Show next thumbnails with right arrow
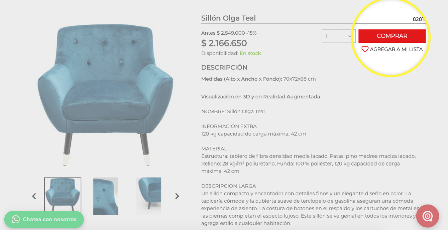Screen dimensions: 448x230 coord(177,196)
